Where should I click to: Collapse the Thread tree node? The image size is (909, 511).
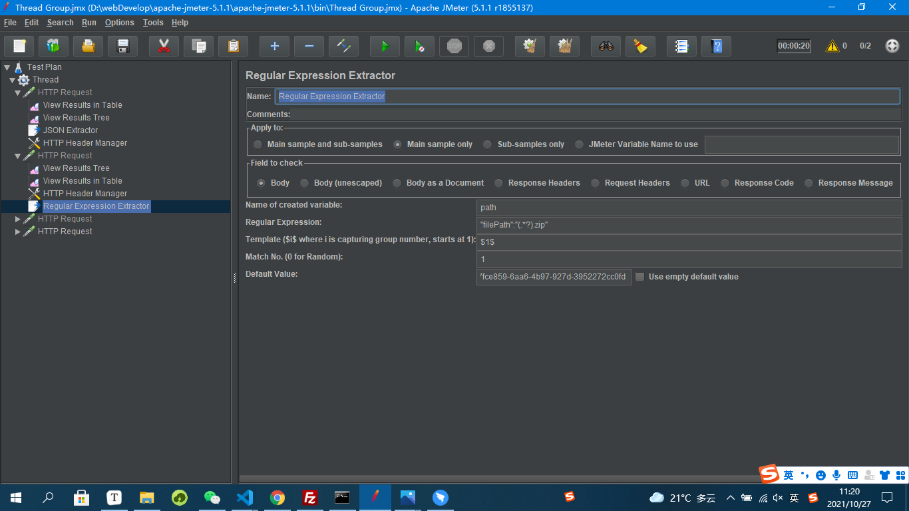12,79
